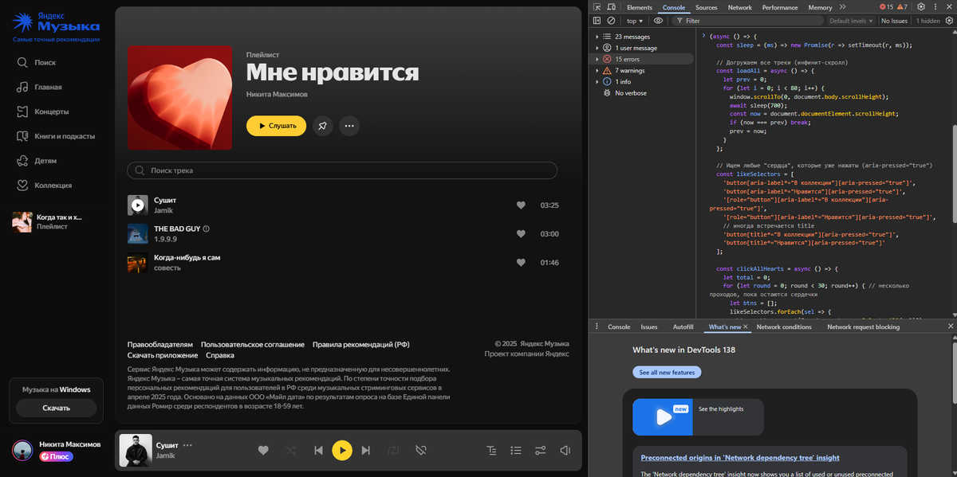Switch to the Elements tab
The image size is (957, 477).
click(640, 7)
